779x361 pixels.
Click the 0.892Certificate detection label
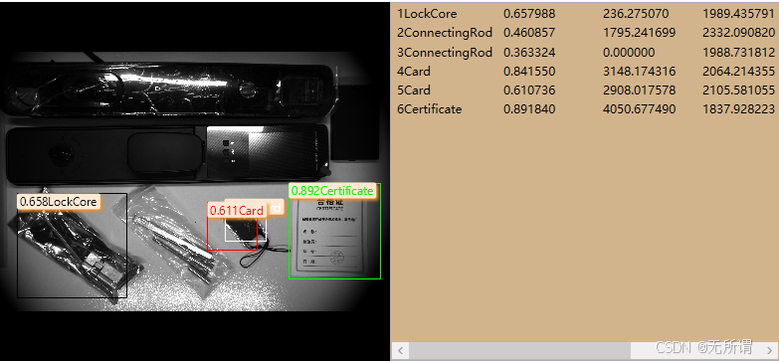point(332,191)
